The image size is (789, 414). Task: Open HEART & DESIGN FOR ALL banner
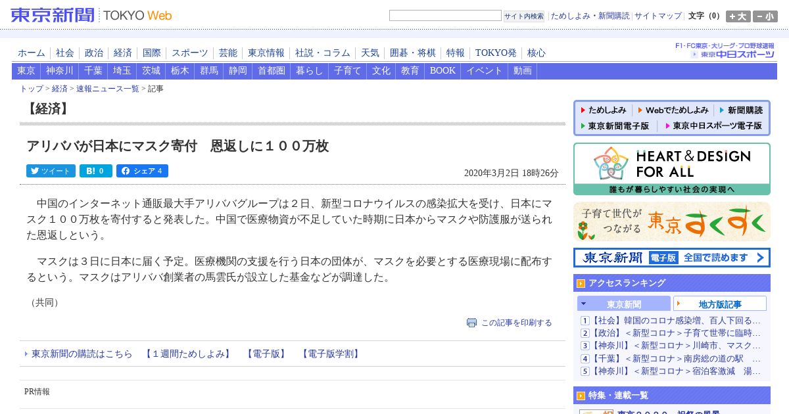[672, 169]
